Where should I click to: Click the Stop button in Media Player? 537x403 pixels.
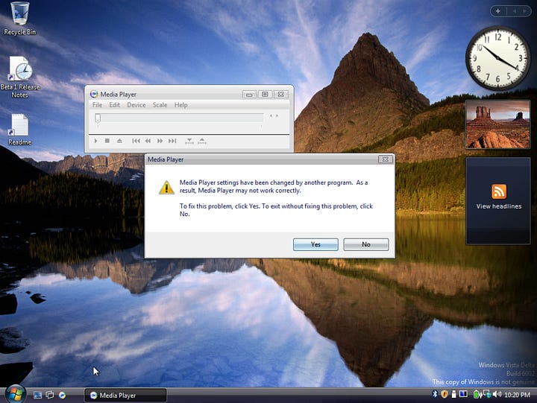point(107,141)
